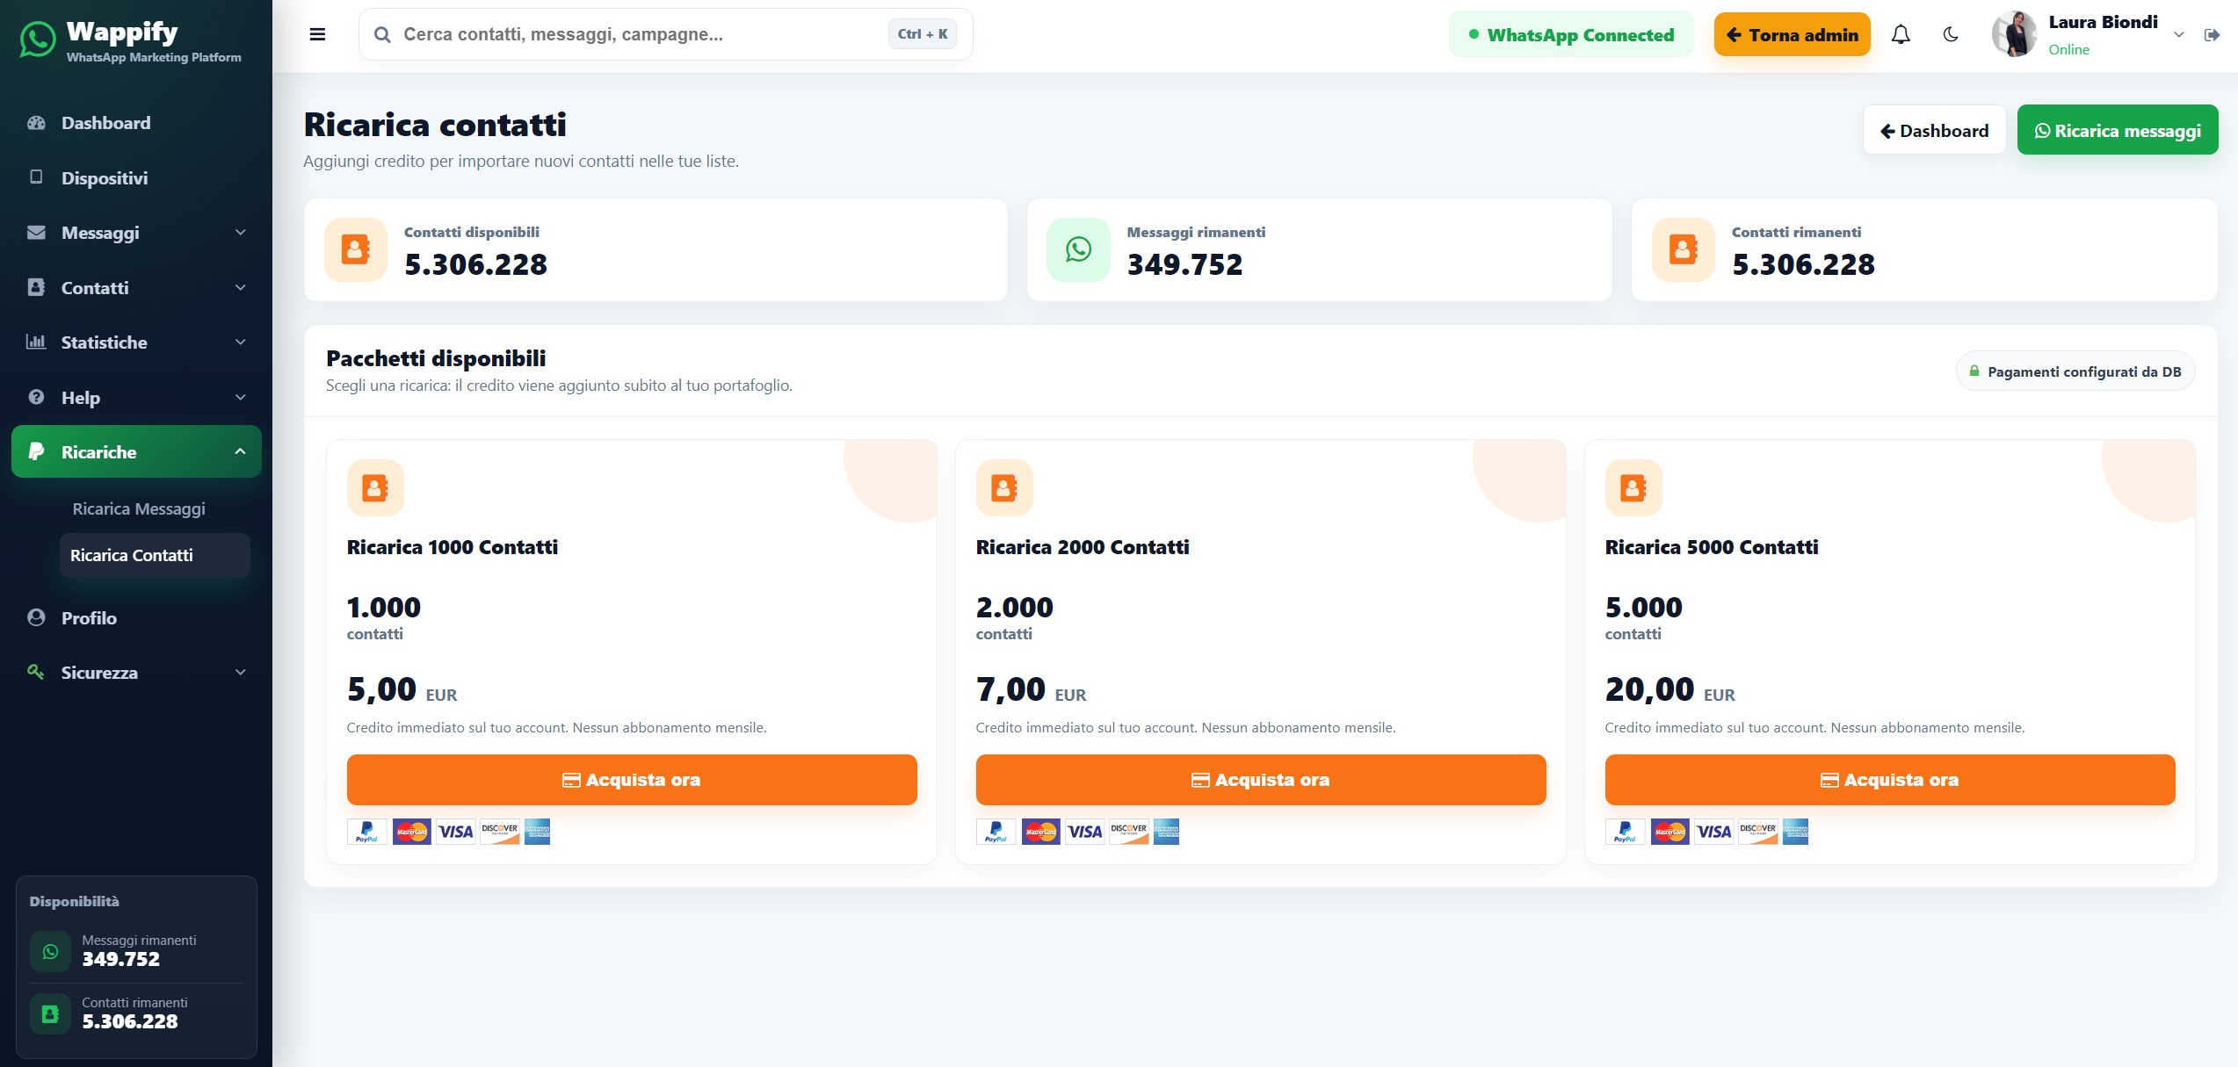Viewport: 2238px width, 1067px height.
Task: Go to Dispositivi in the sidebar
Action: [x=136, y=177]
